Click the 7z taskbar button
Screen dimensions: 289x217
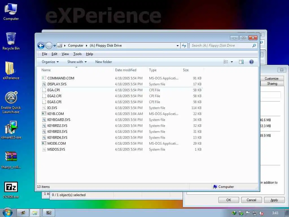pyautogui.click(x=49, y=213)
